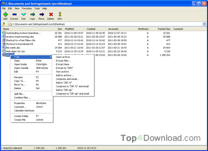Viewport: 208px width, 151px height.
Task: Click the Test toolbar icon
Action: coord(23,15)
